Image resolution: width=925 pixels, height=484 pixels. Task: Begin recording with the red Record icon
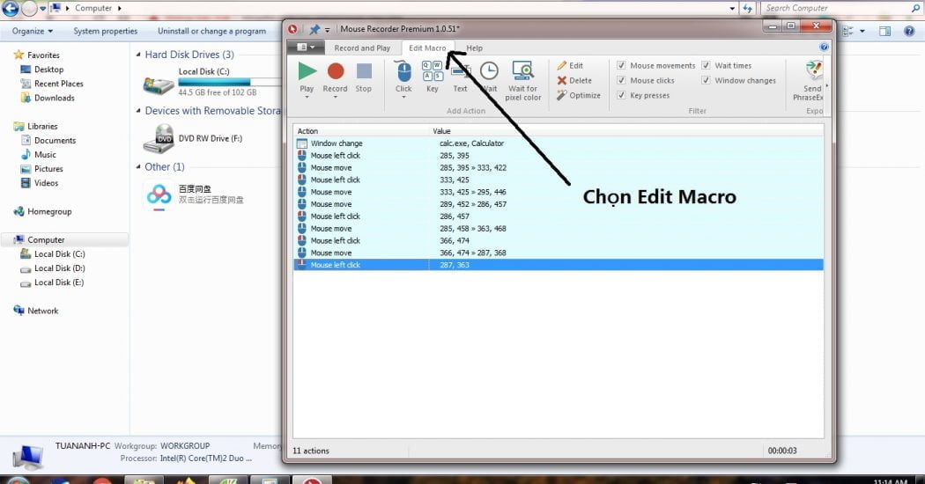coord(335,71)
